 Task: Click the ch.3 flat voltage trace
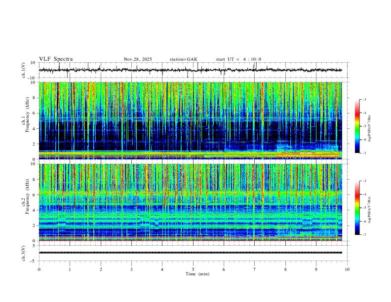(x=191, y=253)
